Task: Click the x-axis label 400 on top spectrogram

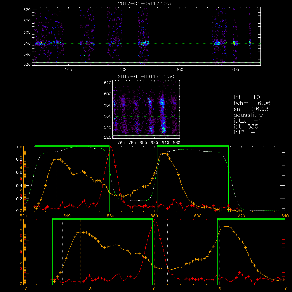Action: click(235, 70)
